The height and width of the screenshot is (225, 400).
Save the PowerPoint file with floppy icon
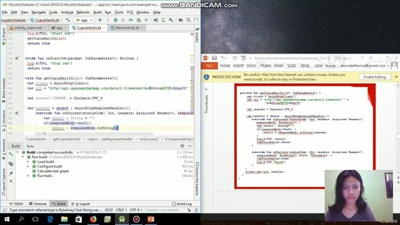214,58
